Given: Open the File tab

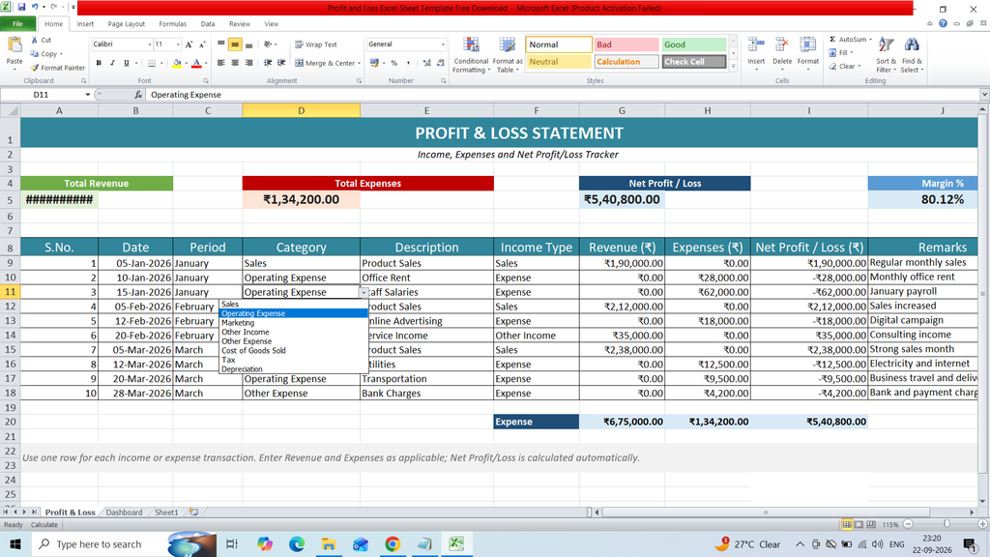Looking at the screenshot, I should click(x=17, y=24).
